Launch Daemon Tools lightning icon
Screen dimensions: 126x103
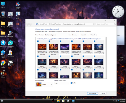(x=3, y=44)
